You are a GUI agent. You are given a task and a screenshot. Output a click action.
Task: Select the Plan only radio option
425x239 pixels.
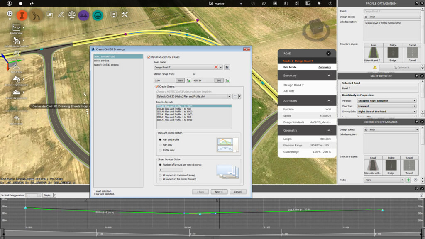pos(160,145)
